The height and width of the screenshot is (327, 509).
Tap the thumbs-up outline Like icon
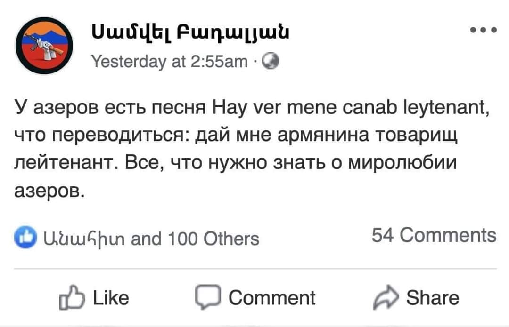click(72, 297)
